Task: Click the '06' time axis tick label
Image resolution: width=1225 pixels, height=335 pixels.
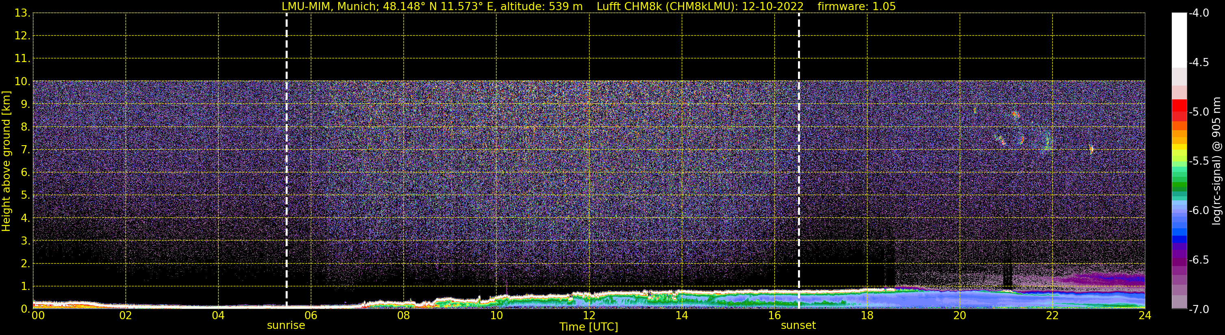Action: pyautogui.click(x=310, y=316)
